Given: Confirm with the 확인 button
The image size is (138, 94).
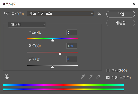Looking at the screenshot, I should point(121,14).
